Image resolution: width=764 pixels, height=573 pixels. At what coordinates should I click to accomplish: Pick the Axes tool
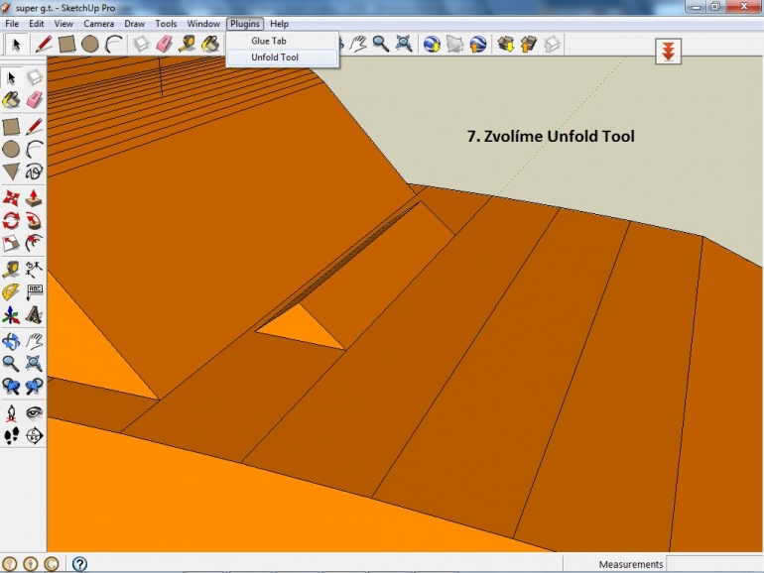point(11,315)
